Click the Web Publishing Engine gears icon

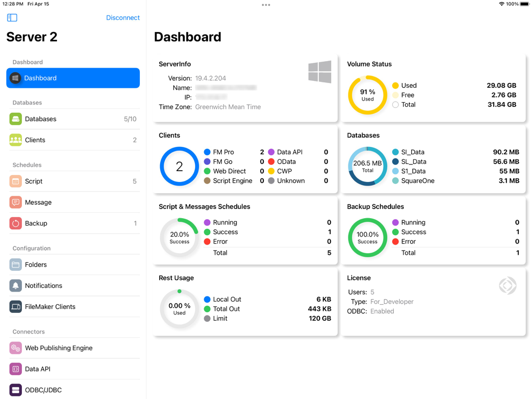coord(15,348)
